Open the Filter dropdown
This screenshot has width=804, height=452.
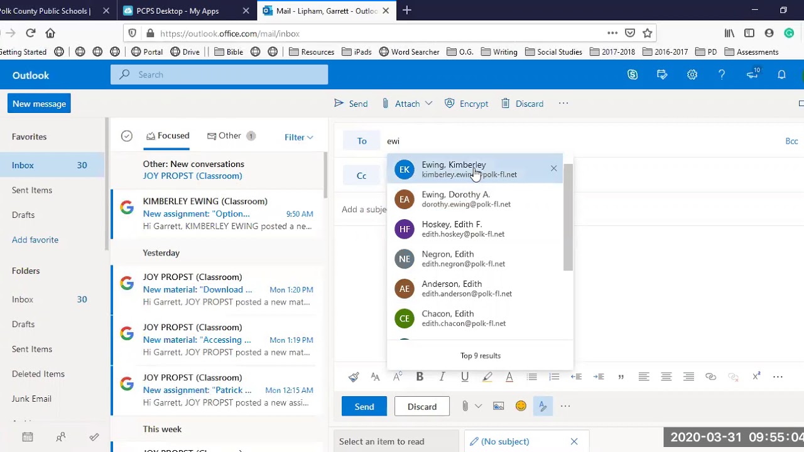pos(299,137)
